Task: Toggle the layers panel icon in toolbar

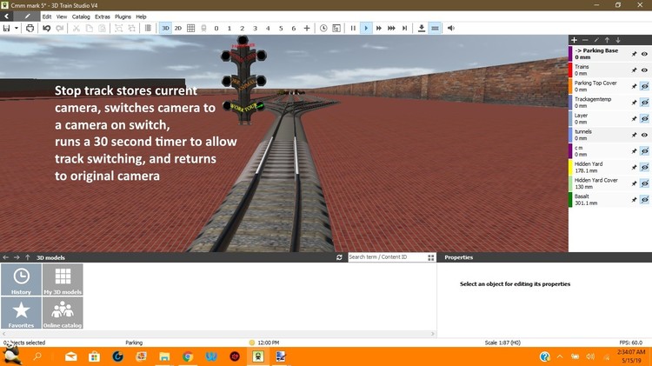Action: (435, 29)
